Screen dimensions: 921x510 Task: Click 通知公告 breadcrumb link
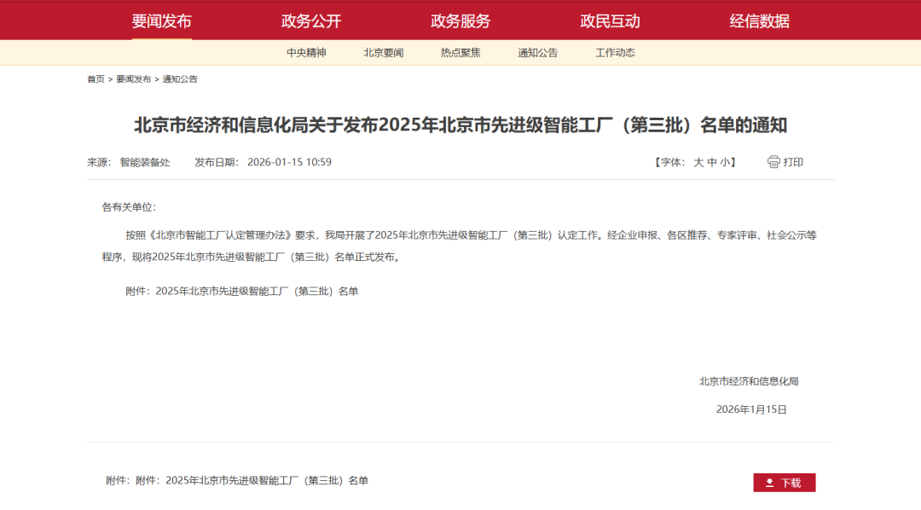click(x=180, y=79)
